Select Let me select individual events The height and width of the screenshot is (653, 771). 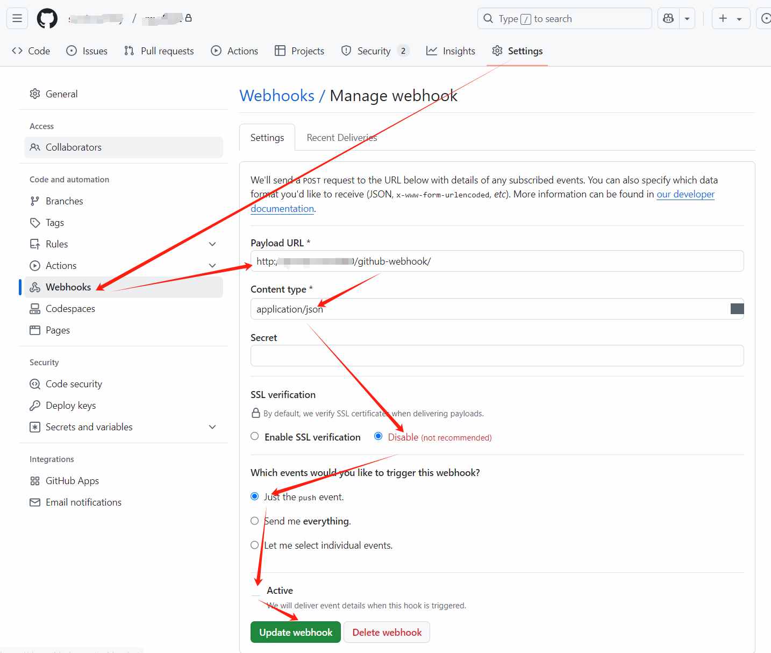point(255,545)
